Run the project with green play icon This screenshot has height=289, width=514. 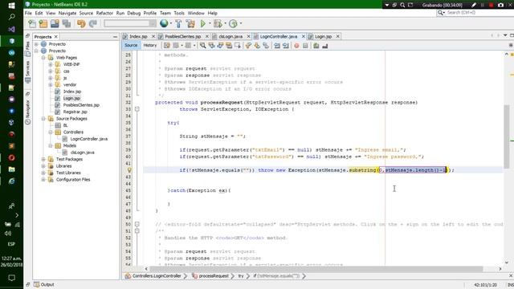click(x=203, y=23)
